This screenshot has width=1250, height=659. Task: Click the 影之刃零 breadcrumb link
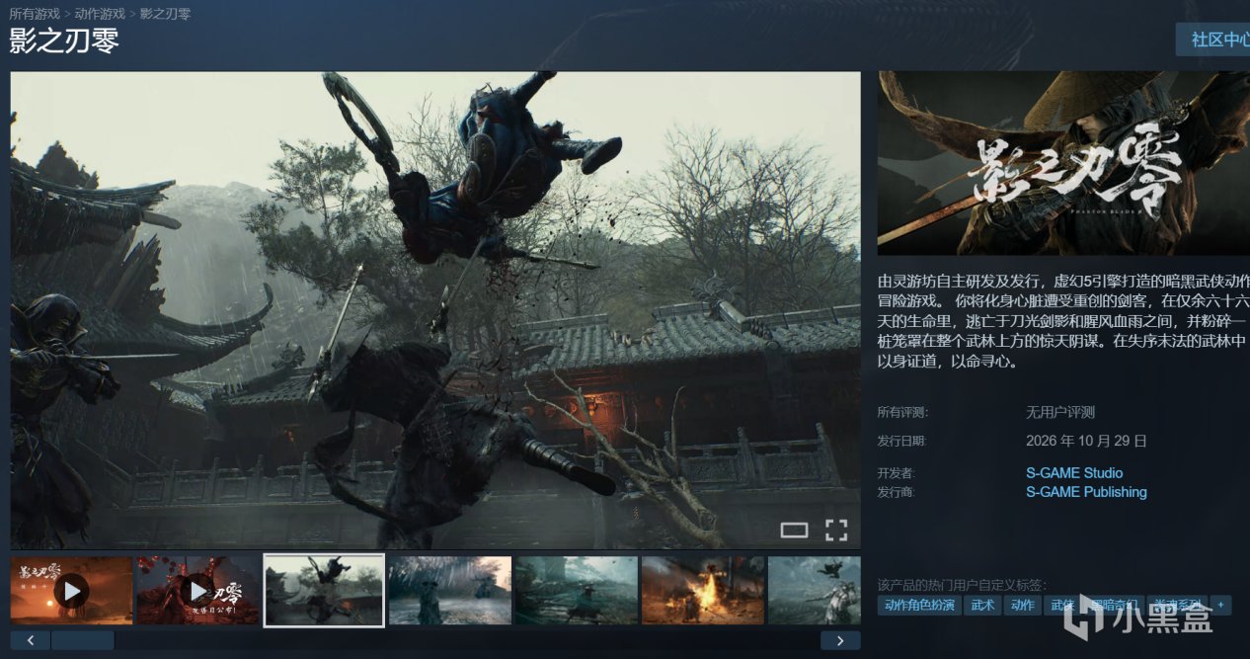click(x=166, y=14)
